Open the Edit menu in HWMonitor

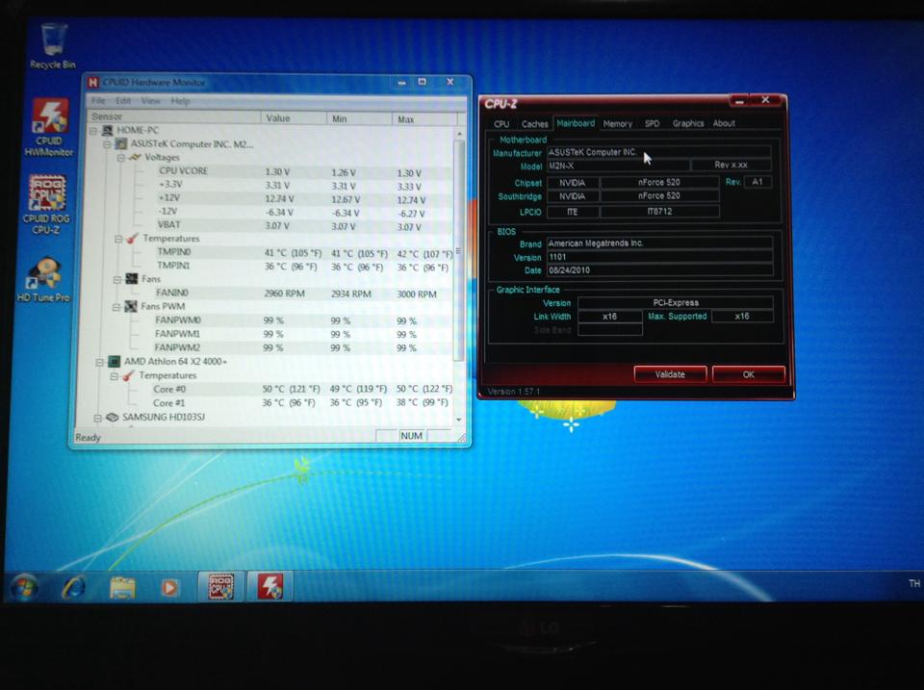[x=123, y=101]
